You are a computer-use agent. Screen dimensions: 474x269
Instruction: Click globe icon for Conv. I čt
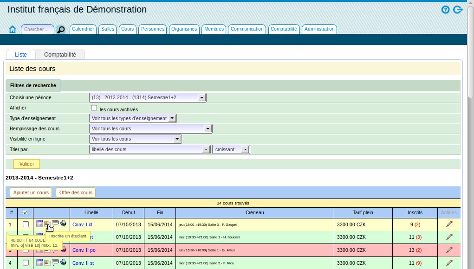tap(63, 224)
